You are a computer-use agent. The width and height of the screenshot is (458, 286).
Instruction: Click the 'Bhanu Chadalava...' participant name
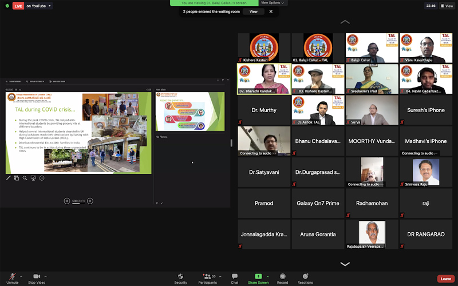click(318, 141)
